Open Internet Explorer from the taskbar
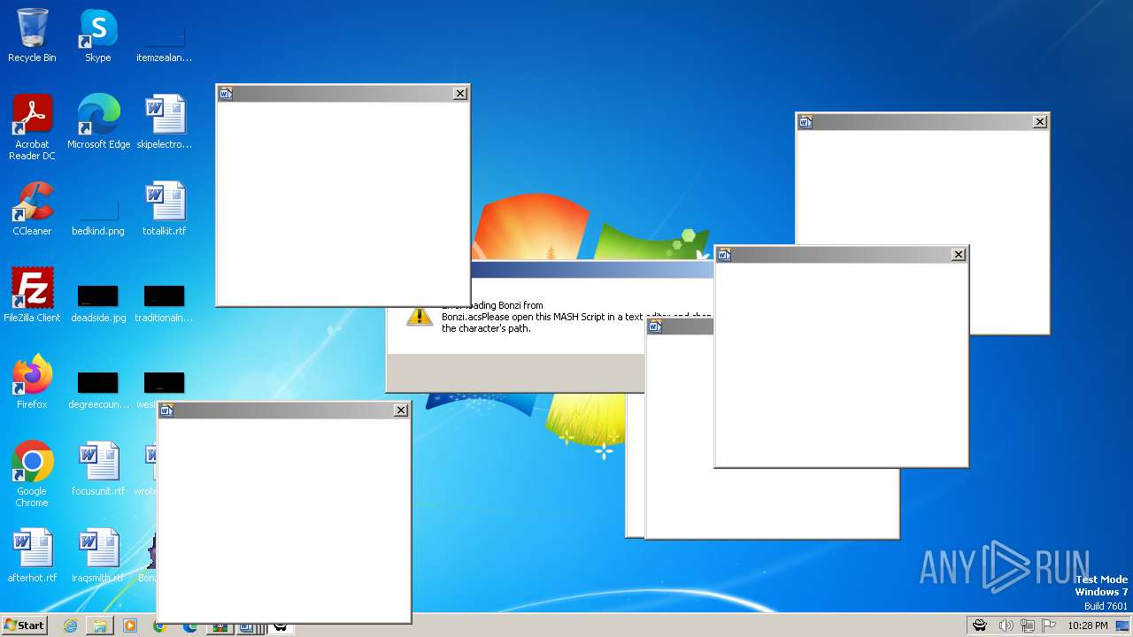The width and height of the screenshot is (1133, 637). pos(70,625)
